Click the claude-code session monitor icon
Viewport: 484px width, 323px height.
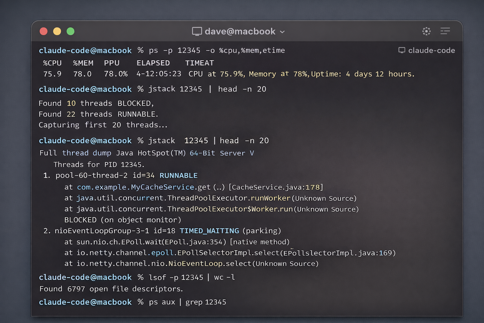(x=401, y=50)
